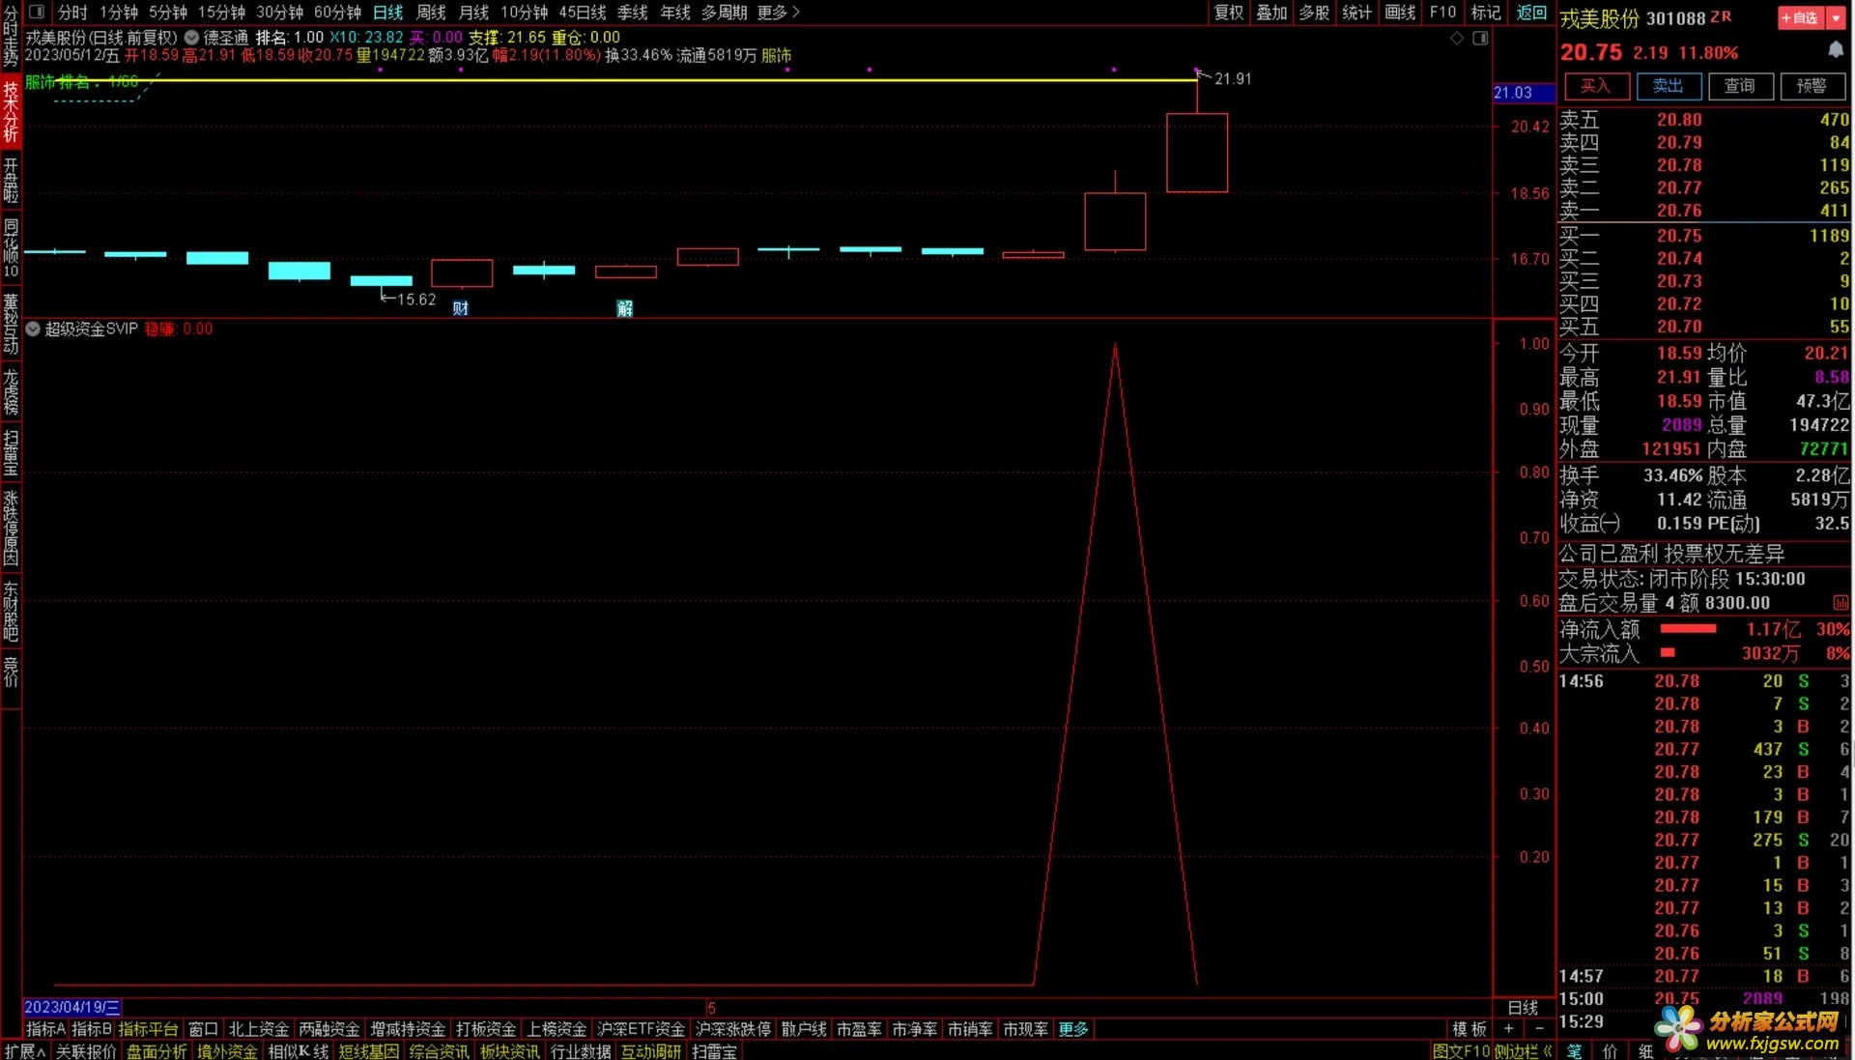
Task: Collapse the 侧边栏 sidebar toggle
Action: coord(1523,1051)
